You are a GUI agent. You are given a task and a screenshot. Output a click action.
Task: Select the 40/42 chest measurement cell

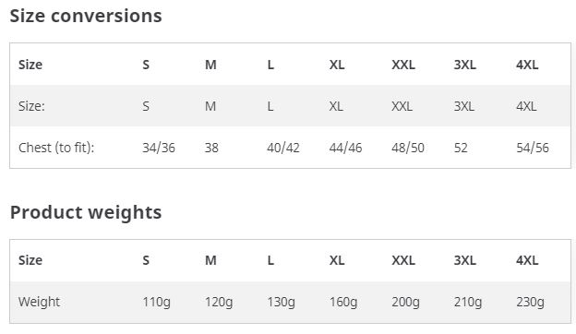click(x=283, y=148)
